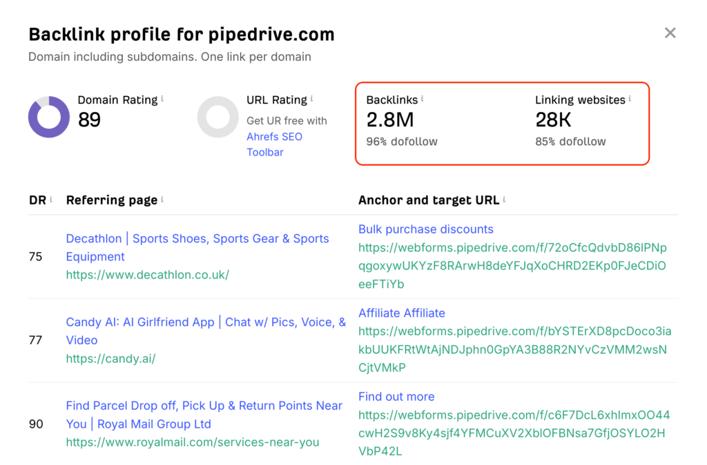This screenshot has height=465, width=707.
Task: Click the Affiliate Affiliate anchor text
Action: pyautogui.click(x=401, y=312)
